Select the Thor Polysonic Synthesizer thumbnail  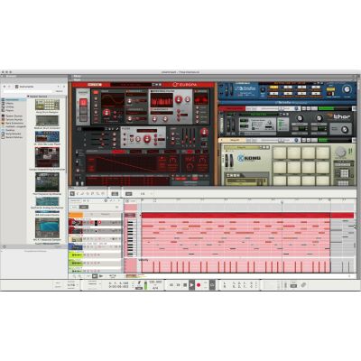pyautogui.click(x=47, y=182)
